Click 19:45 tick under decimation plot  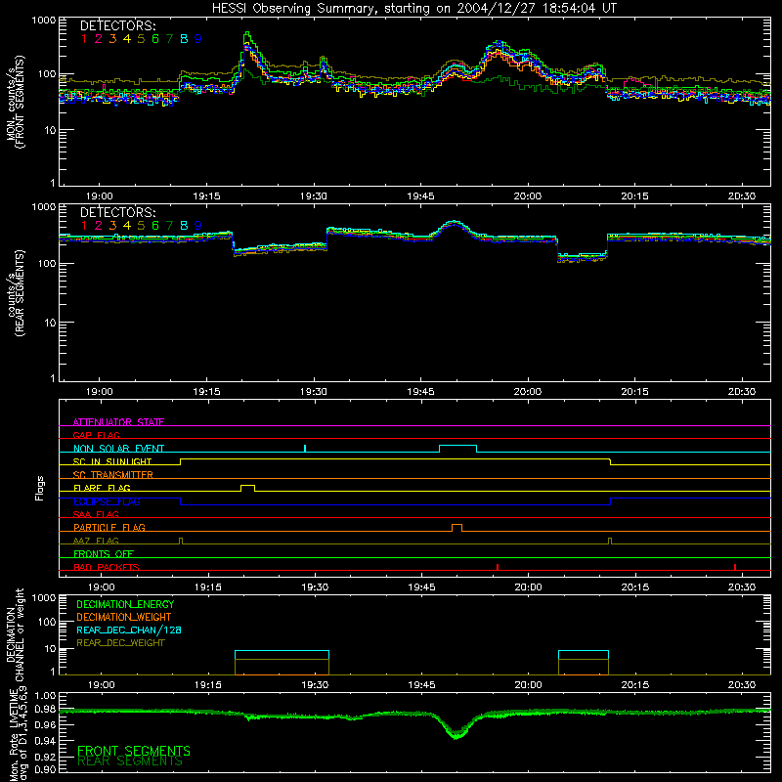[421, 685]
